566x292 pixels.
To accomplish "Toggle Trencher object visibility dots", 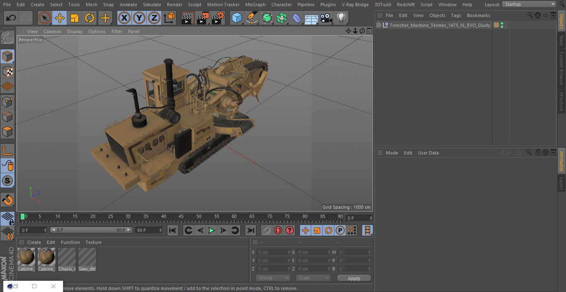I will (502, 25).
